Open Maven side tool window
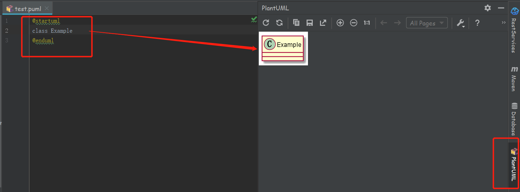 click(514, 79)
